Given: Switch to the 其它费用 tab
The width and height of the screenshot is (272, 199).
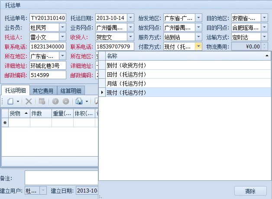Looking at the screenshot, I should 43,91.
